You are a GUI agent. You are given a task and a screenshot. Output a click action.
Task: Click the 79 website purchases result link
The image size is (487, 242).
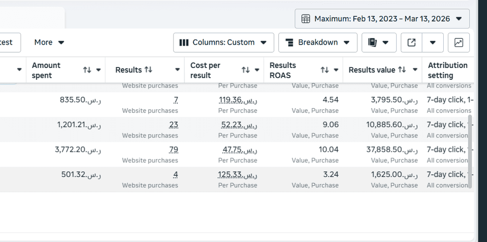(x=174, y=149)
